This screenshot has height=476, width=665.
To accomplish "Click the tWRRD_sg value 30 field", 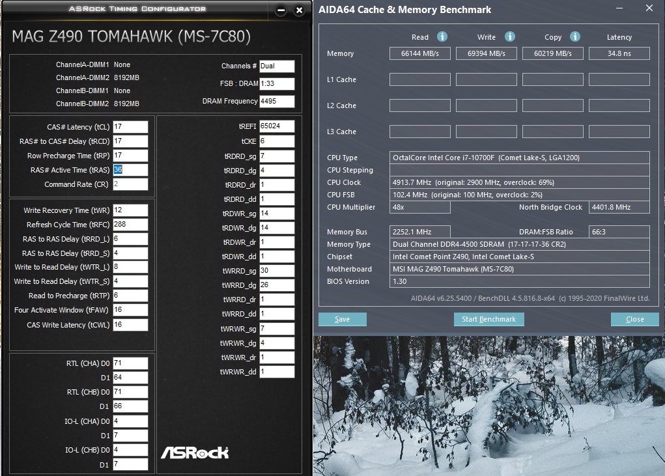I will pos(277,271).
